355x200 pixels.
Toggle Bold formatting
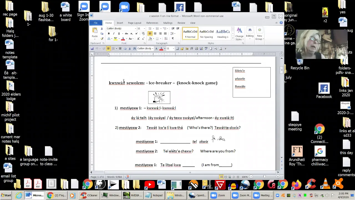(109, 34)
